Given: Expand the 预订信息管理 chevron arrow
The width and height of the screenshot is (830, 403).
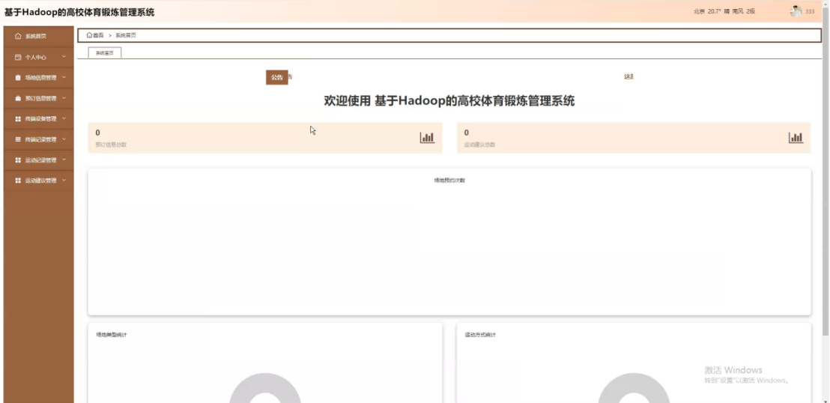Looking at the screenshot, I should (64, 98).
